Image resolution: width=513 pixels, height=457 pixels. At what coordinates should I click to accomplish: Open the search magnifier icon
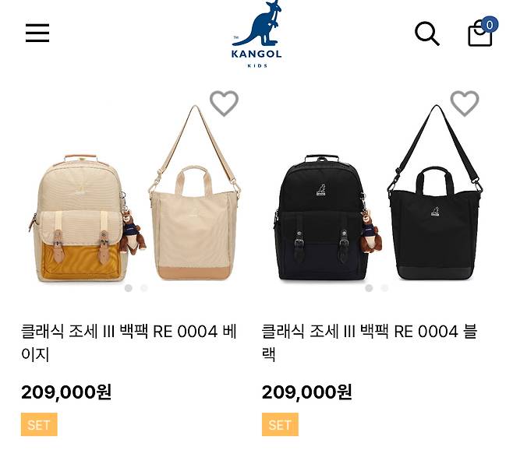click(426, 33)
